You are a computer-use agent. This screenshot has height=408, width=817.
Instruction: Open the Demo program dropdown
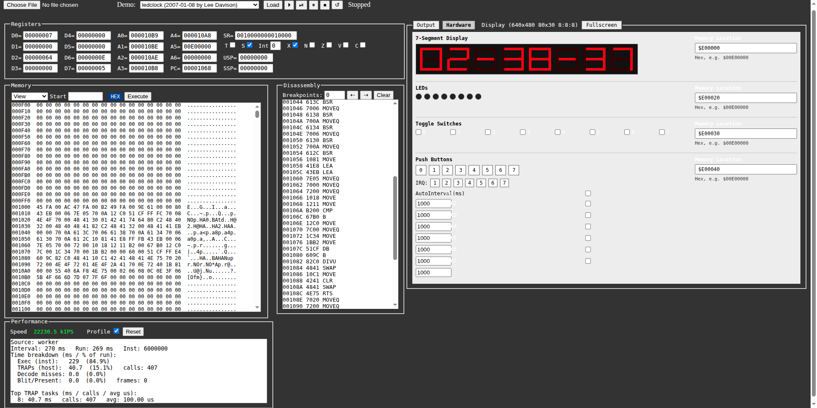[199, 5]
